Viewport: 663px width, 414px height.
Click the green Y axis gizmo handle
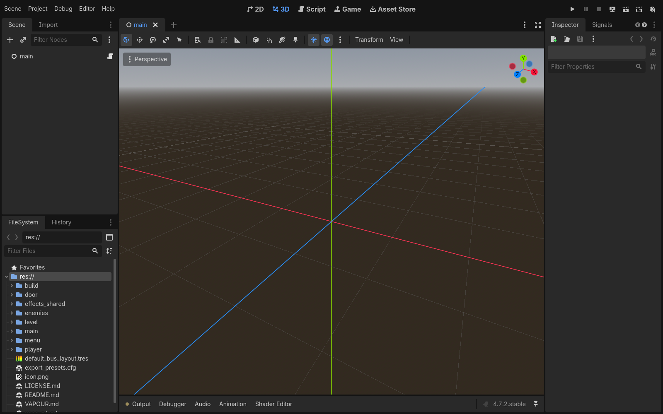click(x=523, y=58)
